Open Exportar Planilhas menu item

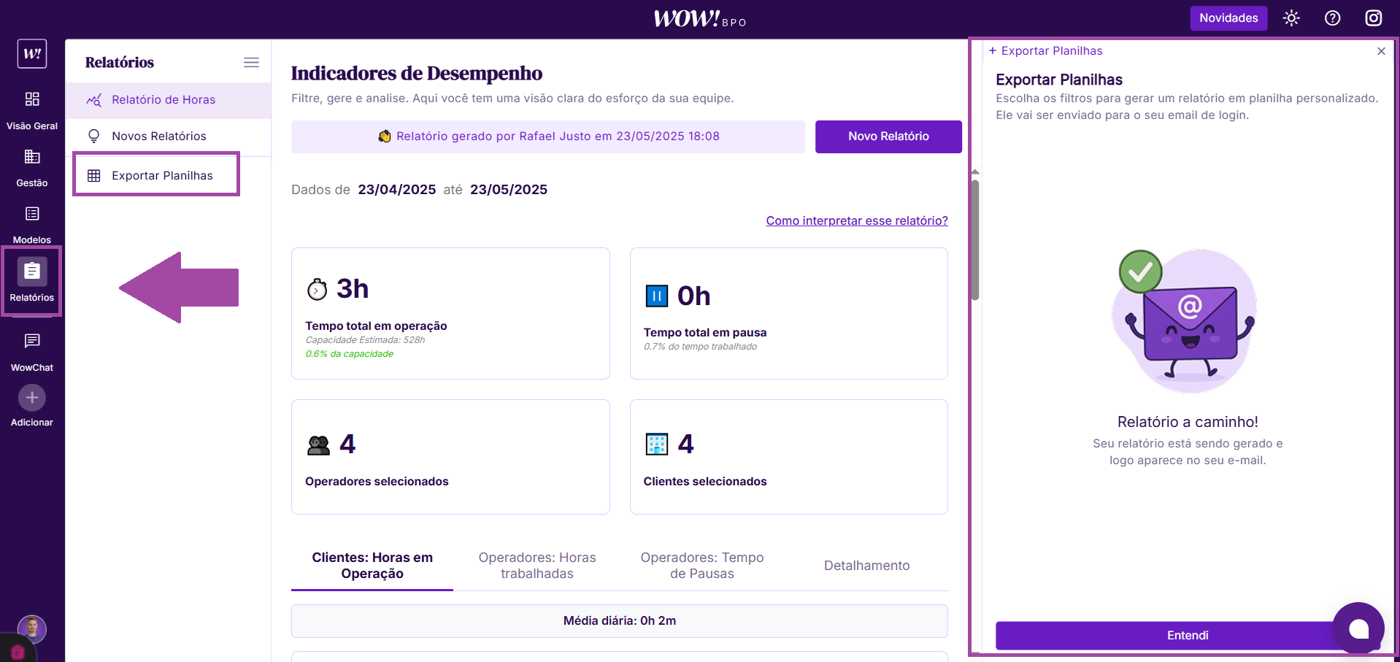[161, 176]
